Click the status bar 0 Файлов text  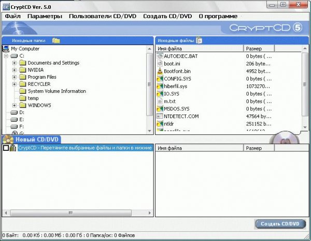click(x=124, y=235)
